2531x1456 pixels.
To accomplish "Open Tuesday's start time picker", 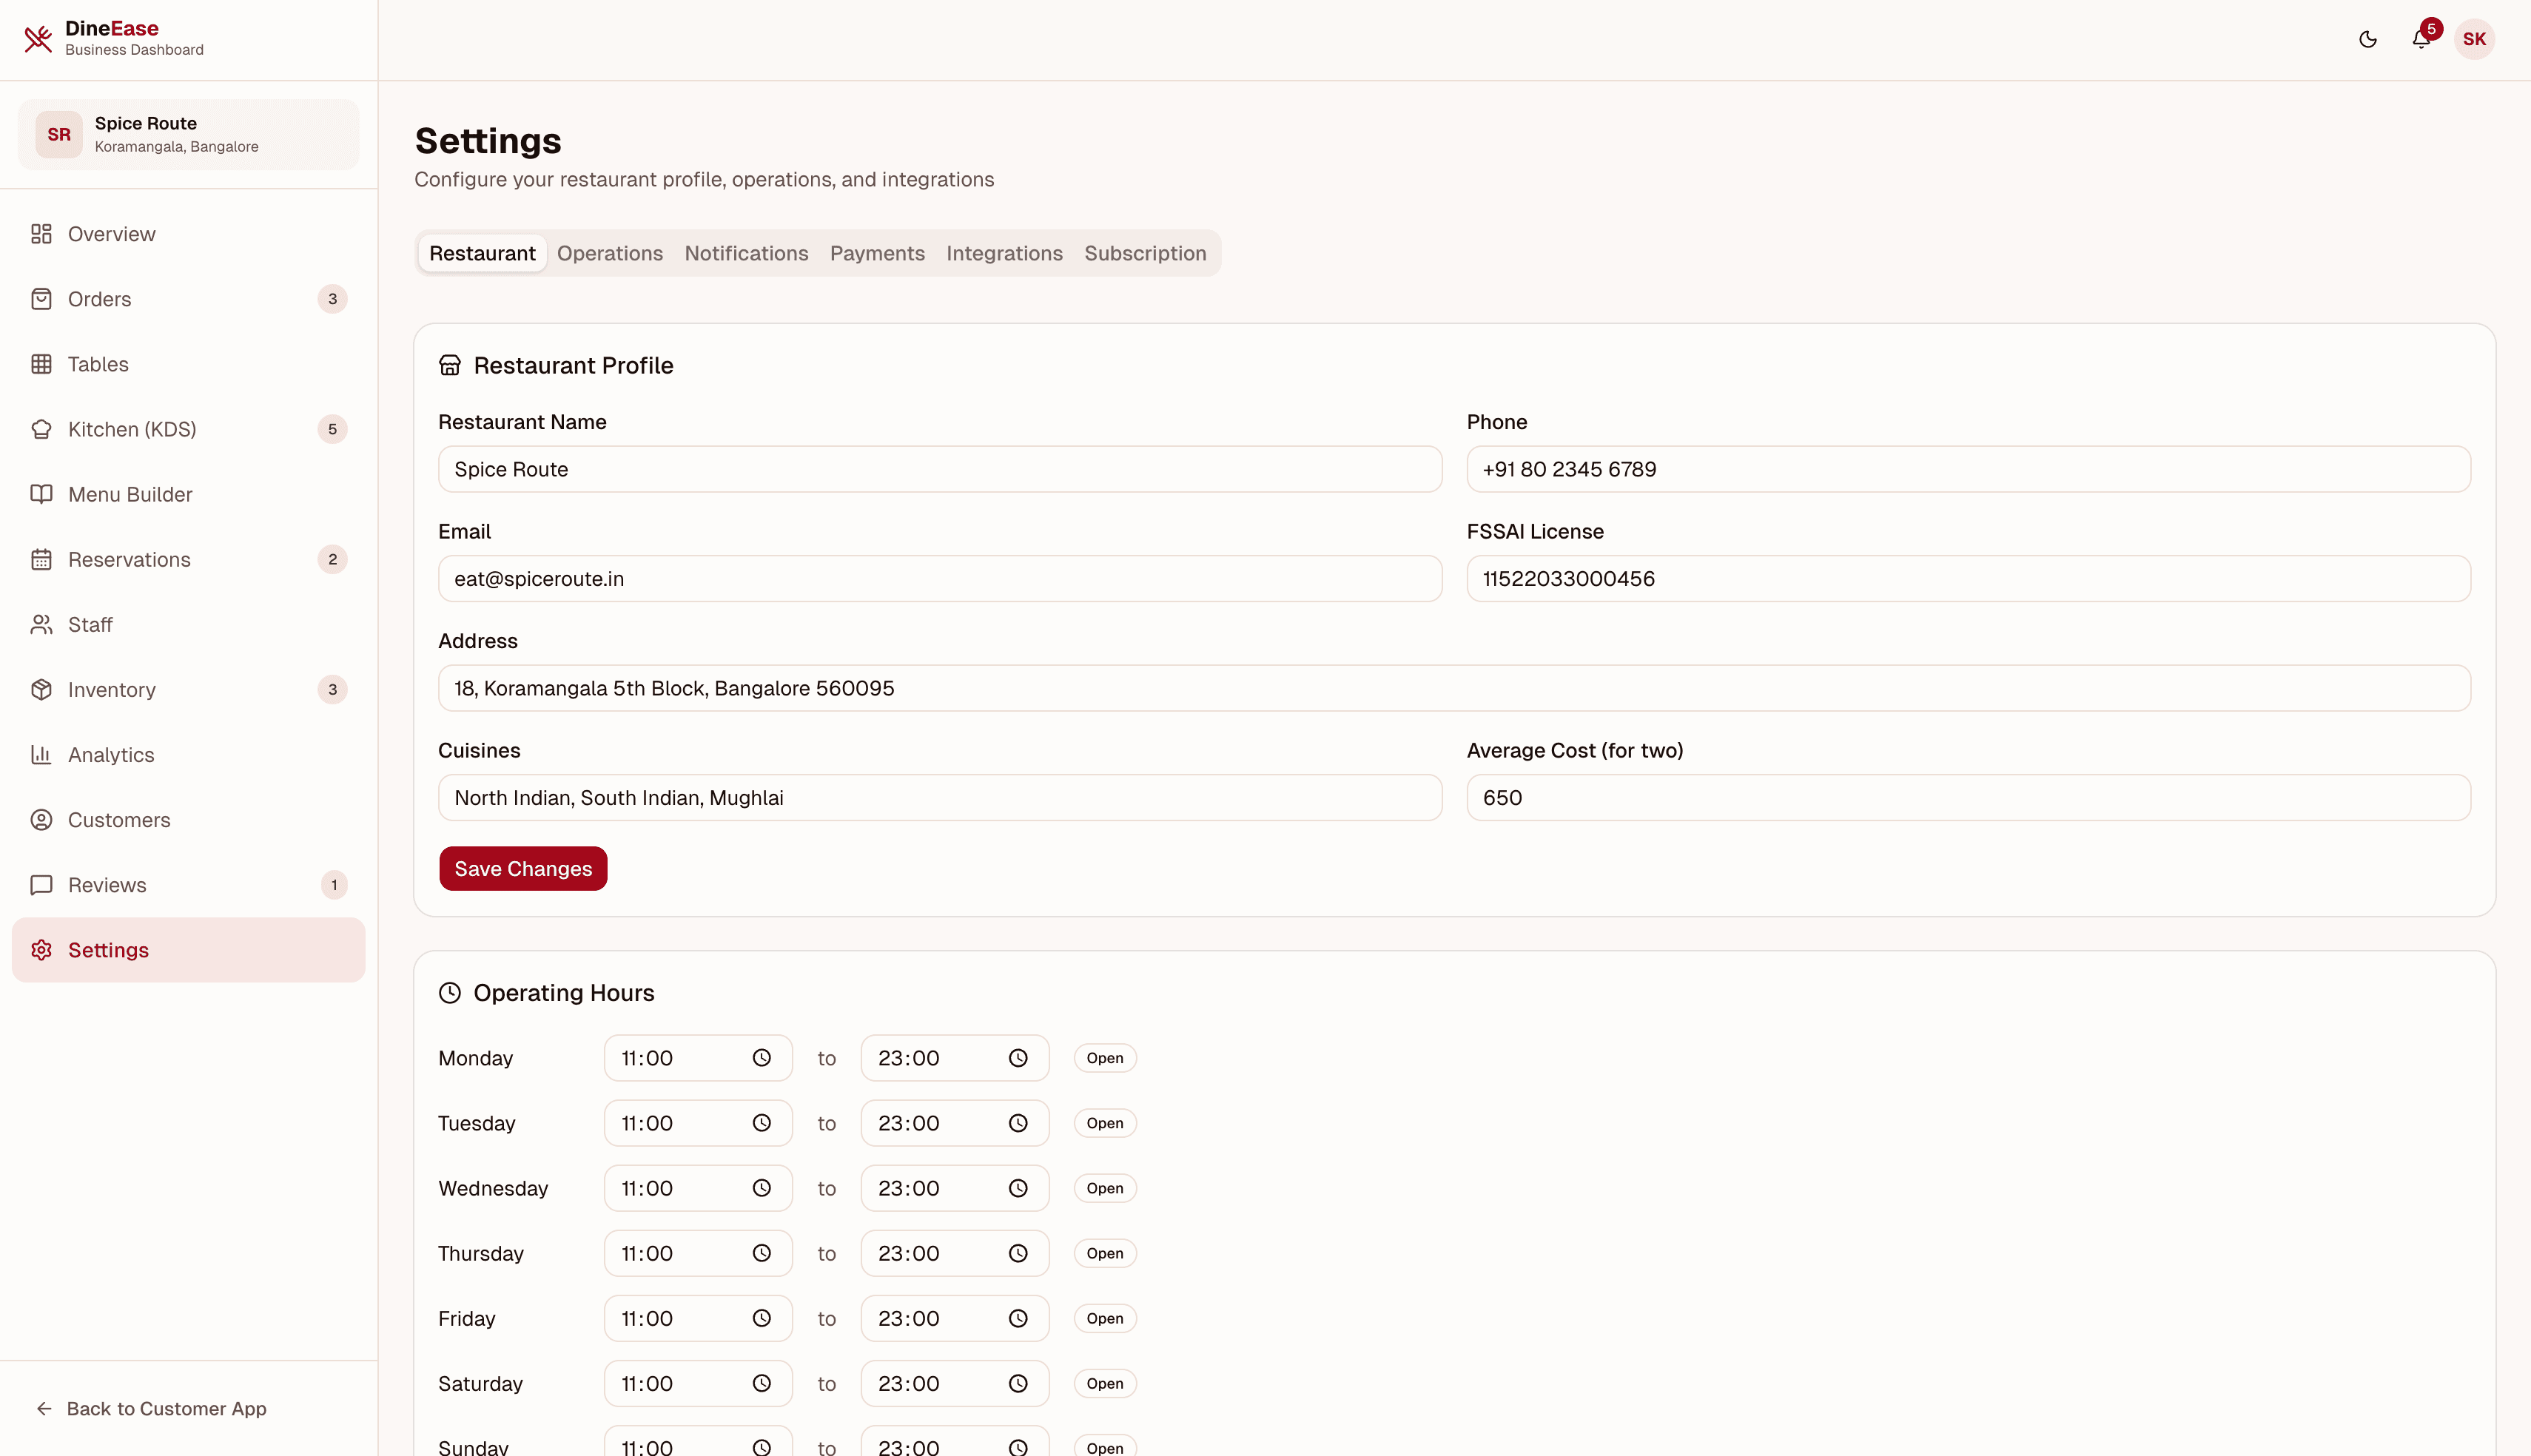I will coord(763,1122).
